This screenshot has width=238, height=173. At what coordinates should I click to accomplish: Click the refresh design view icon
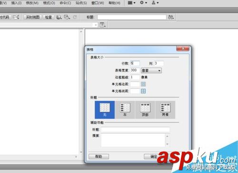(x=75, y=17)
